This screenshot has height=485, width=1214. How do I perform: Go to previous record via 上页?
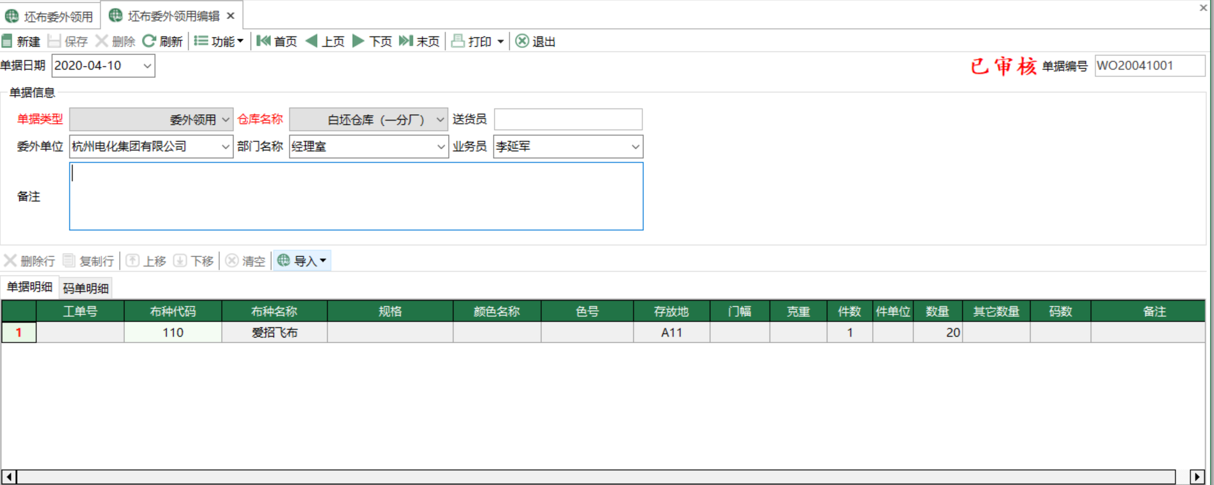tap(325, 42)
